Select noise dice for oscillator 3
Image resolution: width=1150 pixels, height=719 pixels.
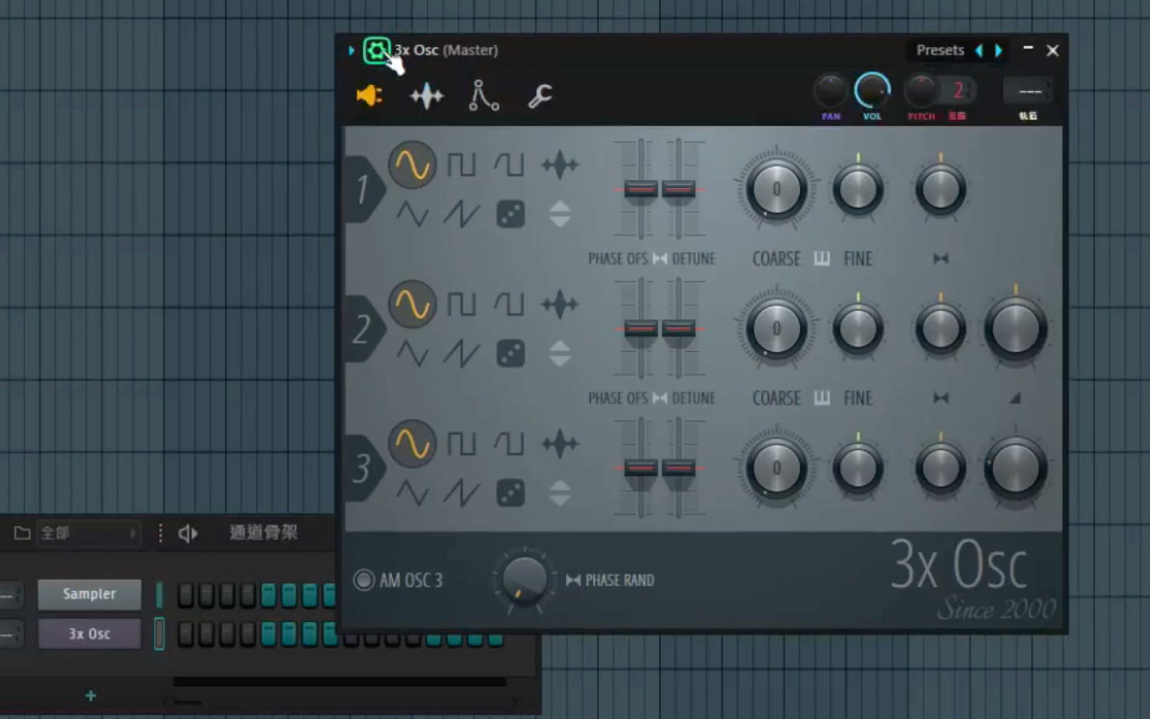[x=511, y=493]
